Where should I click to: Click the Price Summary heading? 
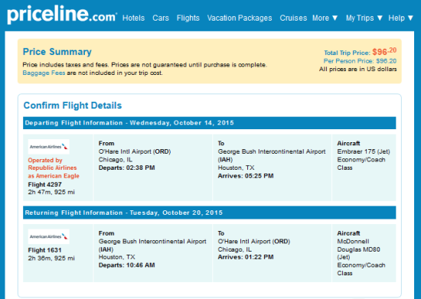click(57, 52)
